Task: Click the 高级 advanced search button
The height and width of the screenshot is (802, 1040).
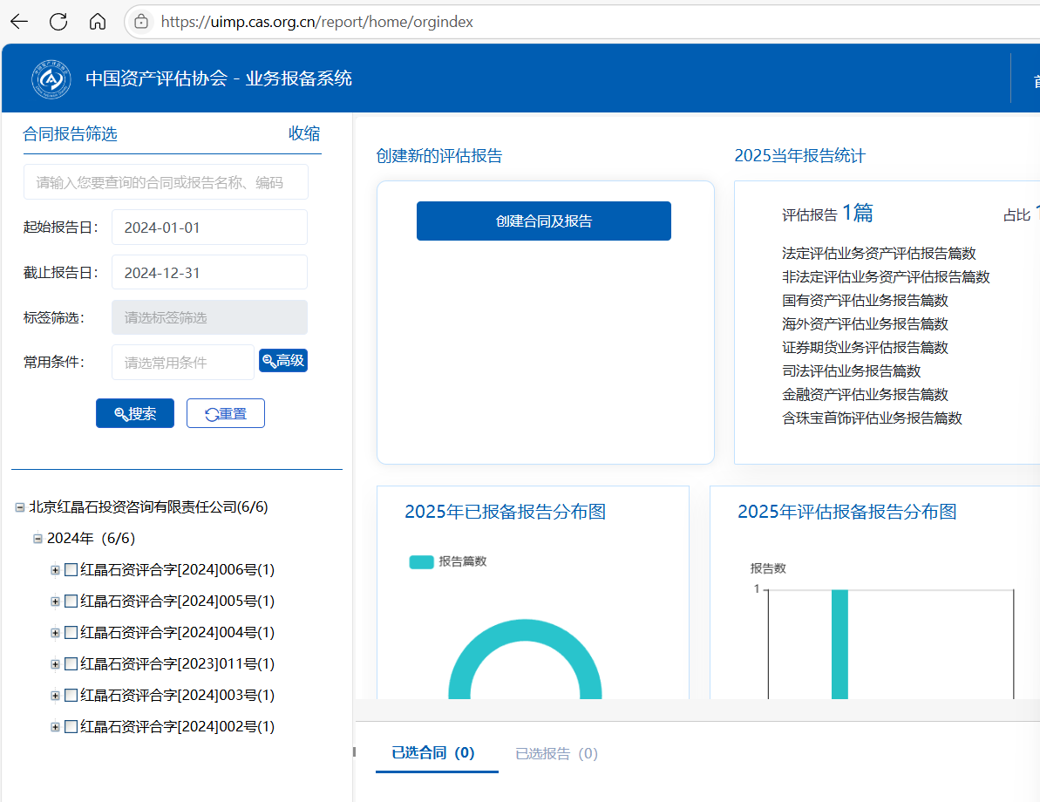Action: tap(283, 361)
